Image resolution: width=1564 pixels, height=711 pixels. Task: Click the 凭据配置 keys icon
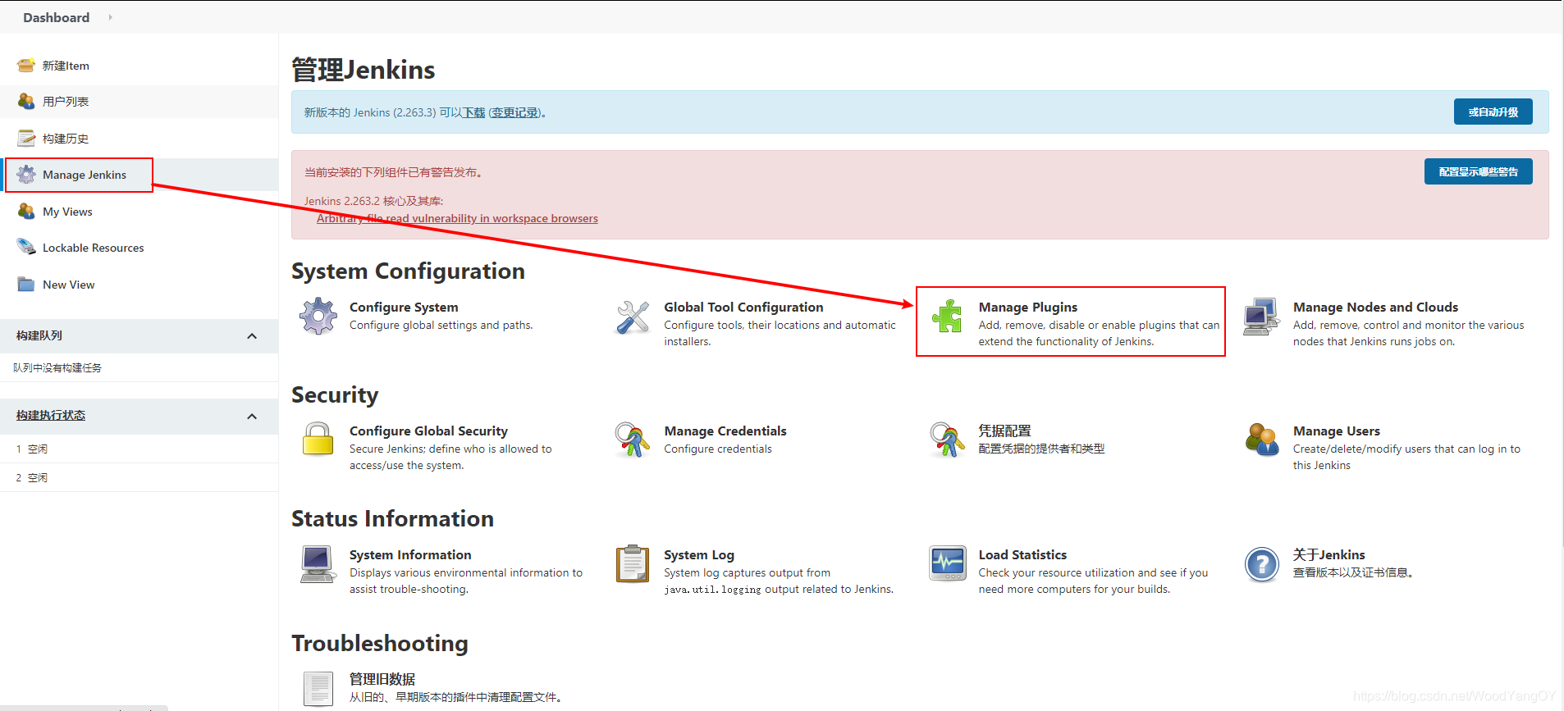pyautogui.click(x=947, y=440)
